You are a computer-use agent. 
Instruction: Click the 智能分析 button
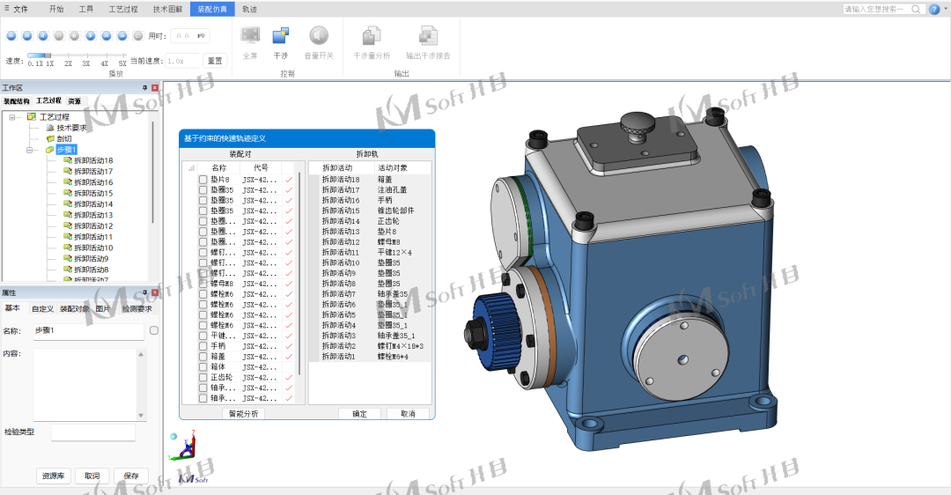243,413
